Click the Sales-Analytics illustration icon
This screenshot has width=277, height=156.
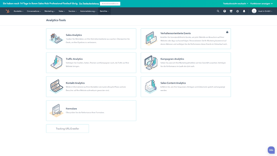pos(56,39)
